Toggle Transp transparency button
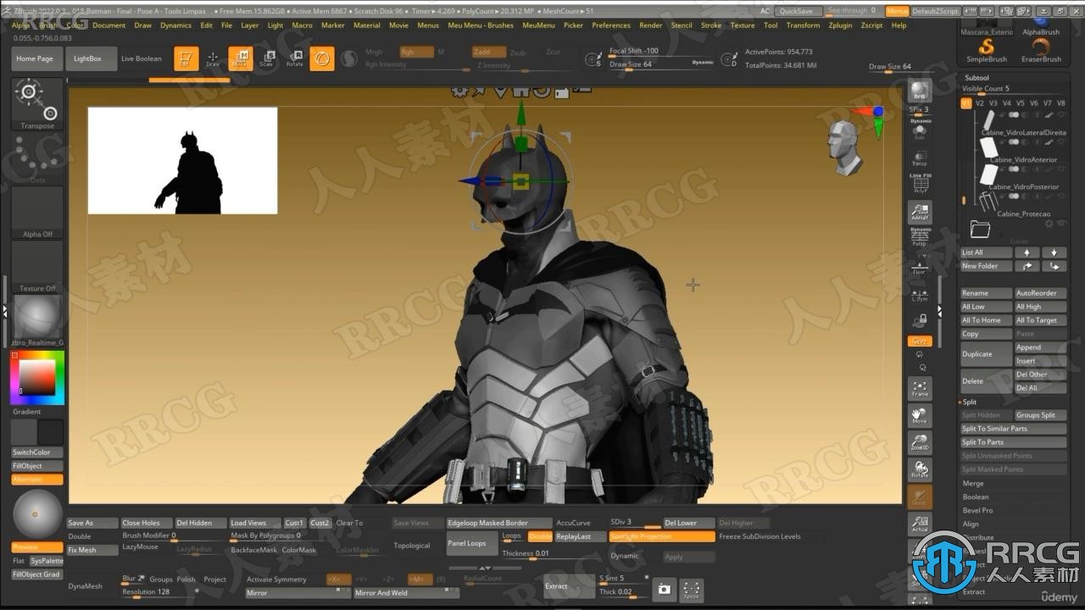 [920, 158]
